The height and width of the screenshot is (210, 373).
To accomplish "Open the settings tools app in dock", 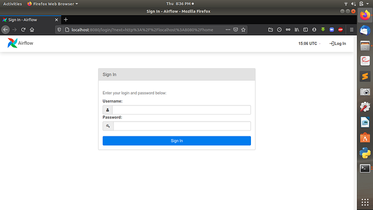I will coord(365,107).
